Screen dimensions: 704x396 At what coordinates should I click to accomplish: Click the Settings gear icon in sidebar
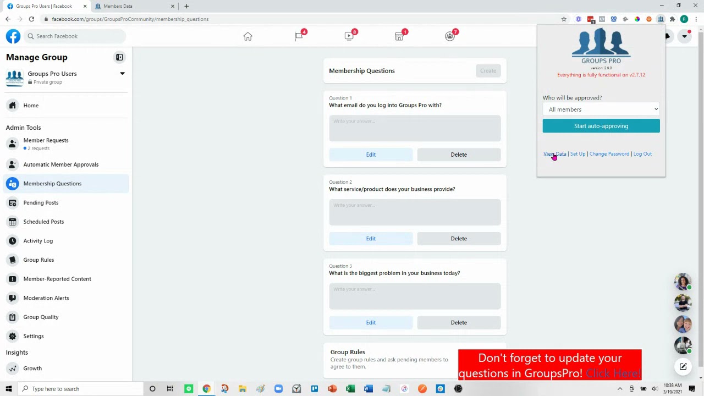pos(13,336)
